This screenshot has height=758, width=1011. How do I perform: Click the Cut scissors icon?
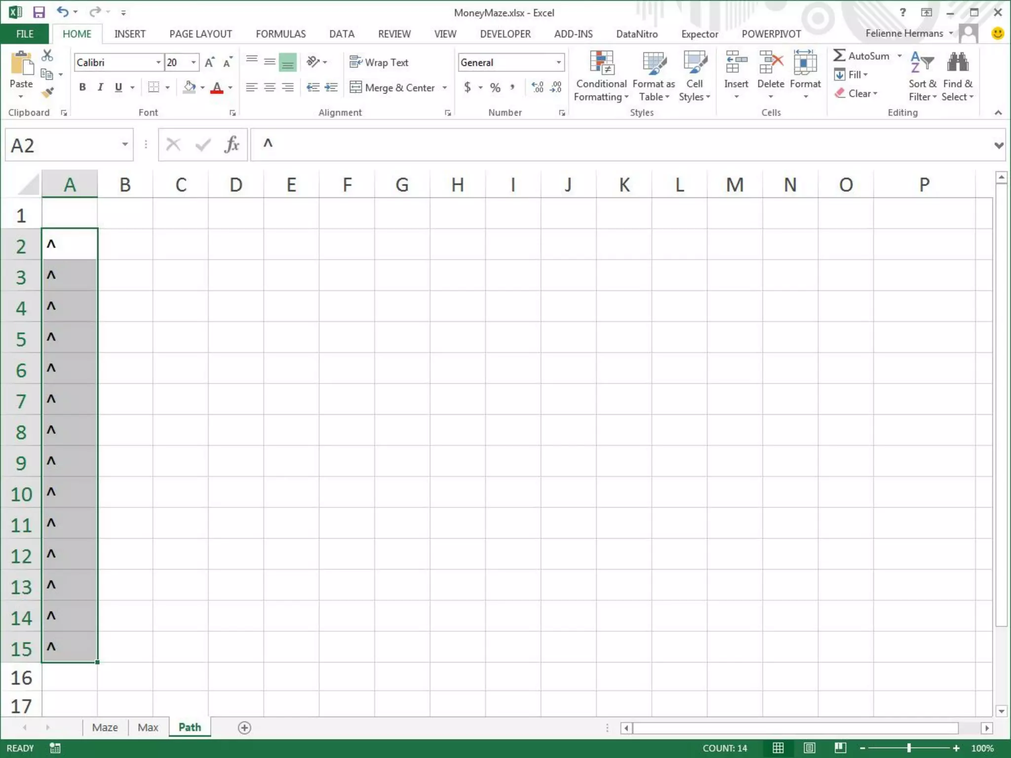pyautogui.click(x=47, y=55)
